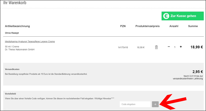
Task: Click the Ihr Warenkorb title
Action: [x=15, y=3]
